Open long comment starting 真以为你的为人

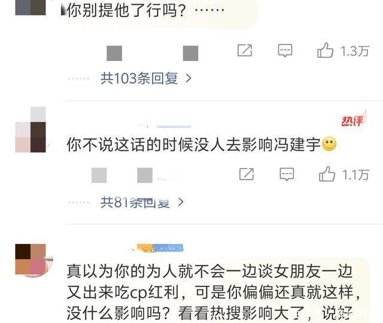coord(213,292)
